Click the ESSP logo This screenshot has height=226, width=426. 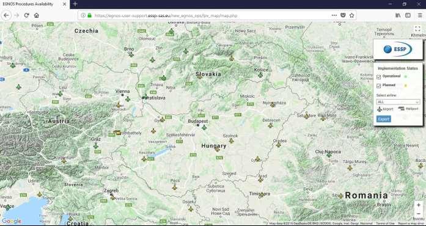pos(398,49)
